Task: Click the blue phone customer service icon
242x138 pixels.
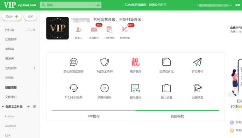Action: click(232, 122)
